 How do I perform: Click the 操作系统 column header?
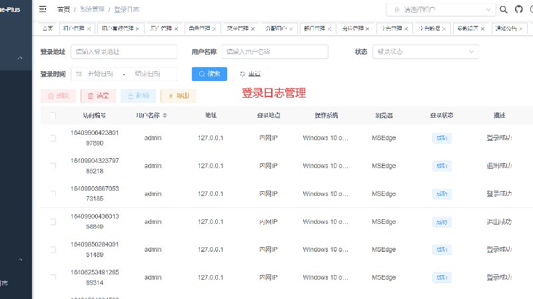[x=326, y=115]
